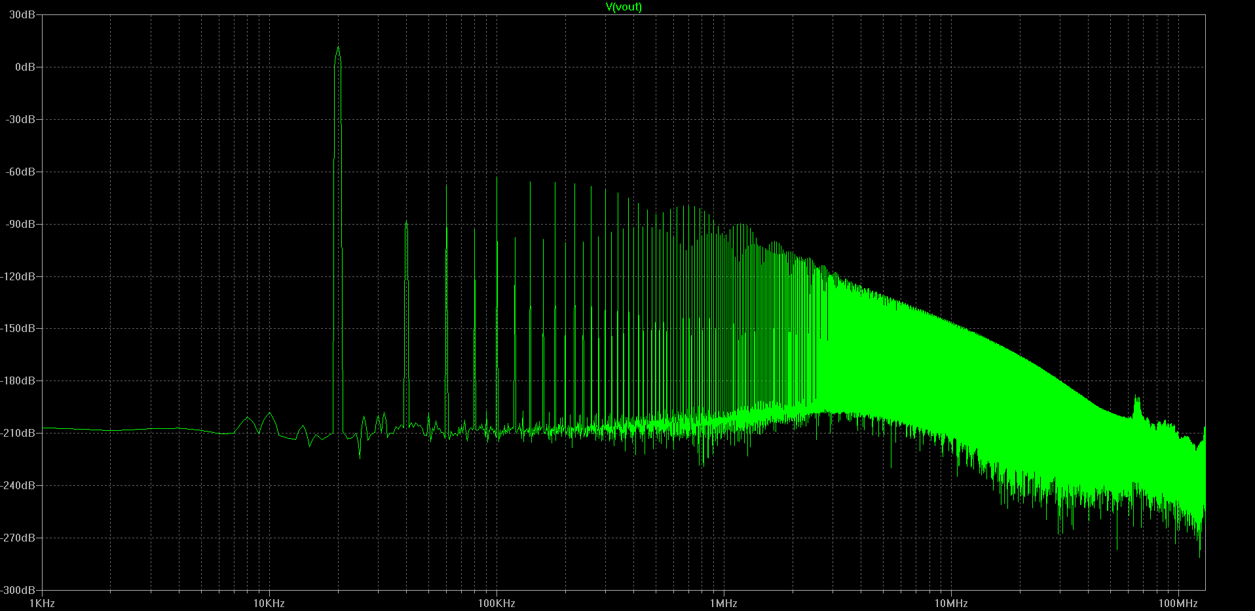
Task: Click the tallest fundamental peak near 20KHz
Action: (338, 48)
